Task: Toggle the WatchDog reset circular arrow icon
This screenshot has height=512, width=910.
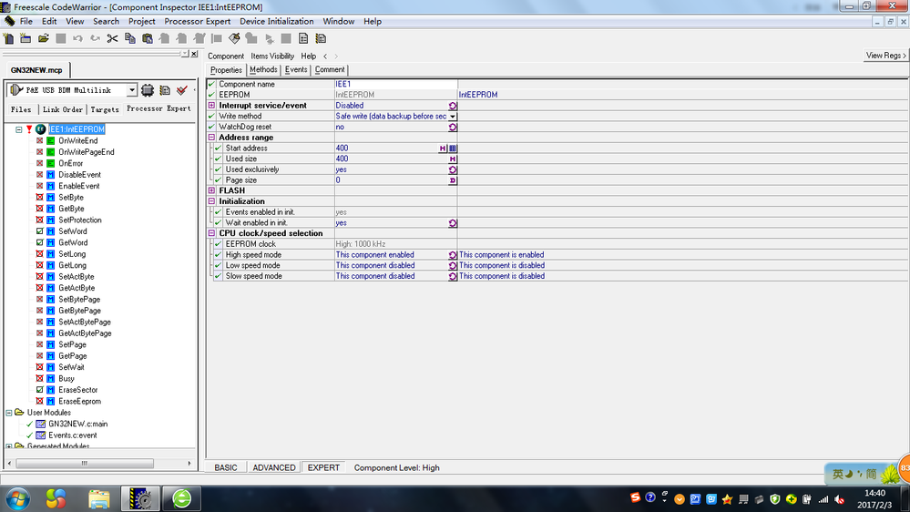Action: [453, 128]
